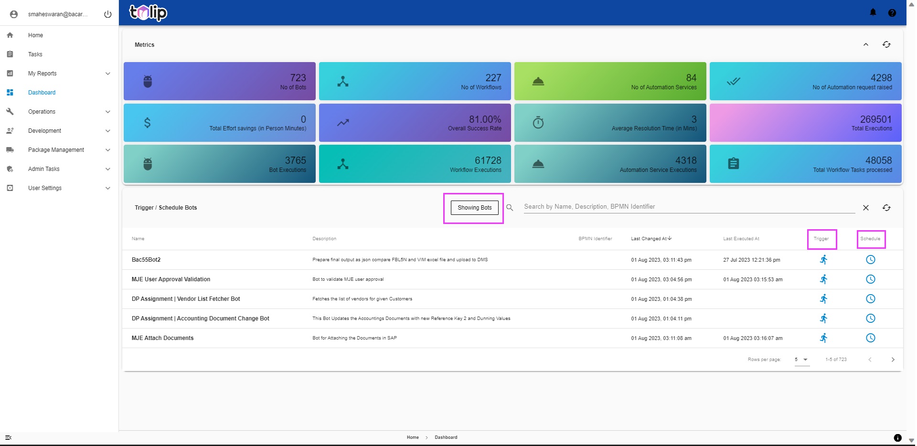Screen dimensions: 917x446
Task: Open the Home menu item
Action: point(59,35)
